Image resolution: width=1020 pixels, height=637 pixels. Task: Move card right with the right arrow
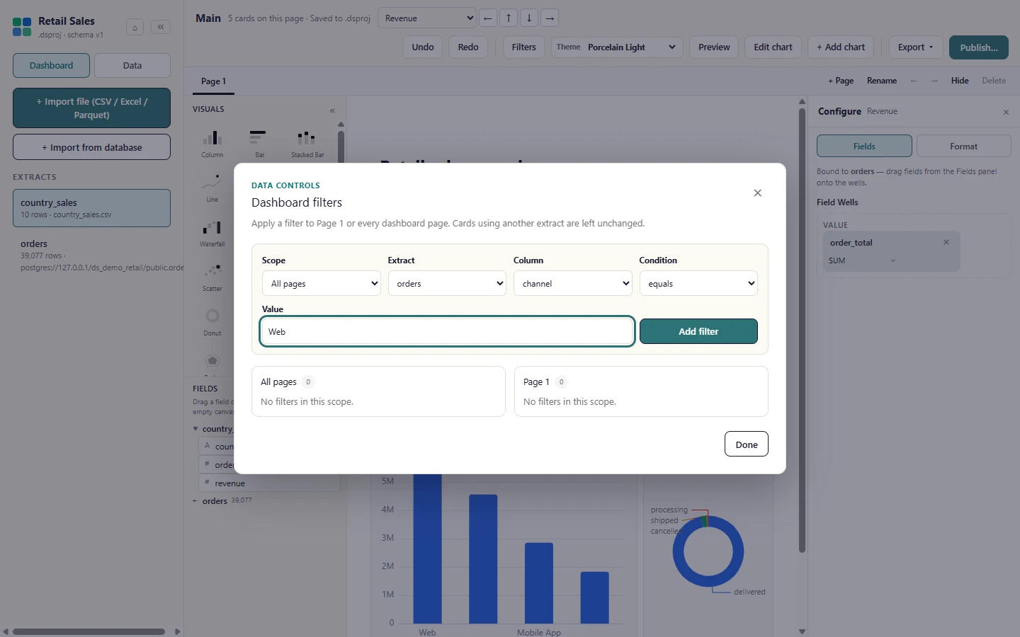(550, 18)
